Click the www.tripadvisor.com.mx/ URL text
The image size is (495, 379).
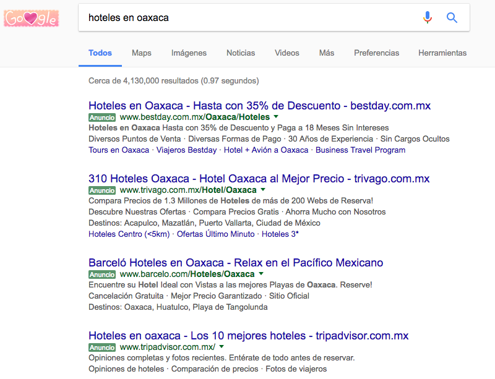tap(168, 347)
